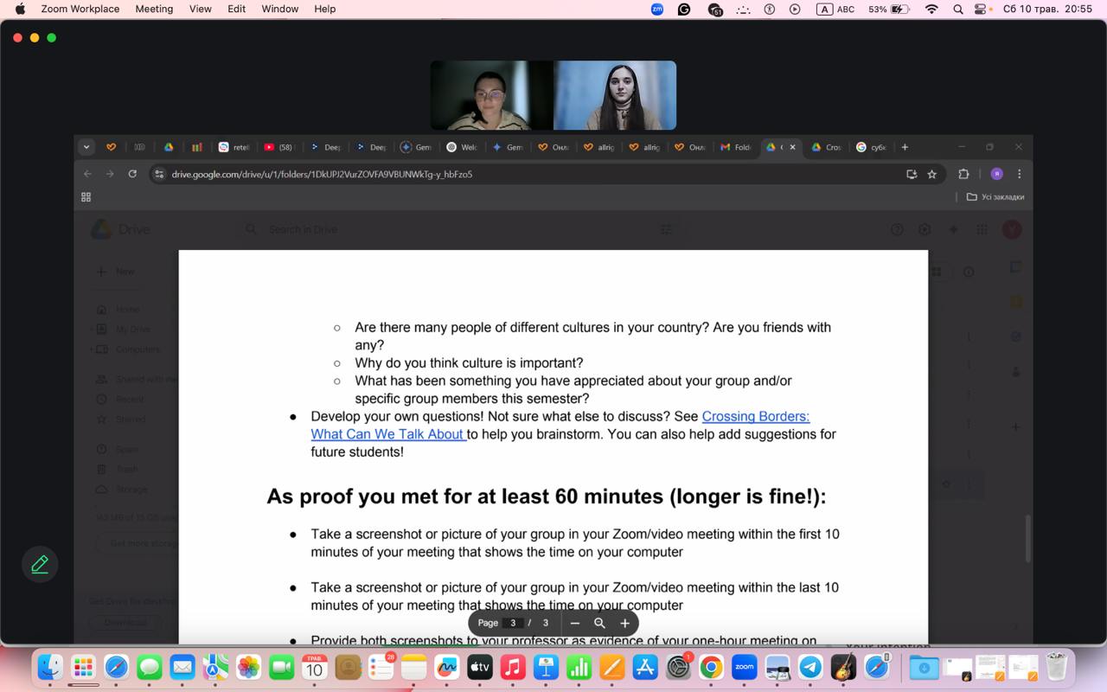This screenshot has height=692, width=1107.
Task: Switch to the YouTube (58) tab
Action: [278, 147]
